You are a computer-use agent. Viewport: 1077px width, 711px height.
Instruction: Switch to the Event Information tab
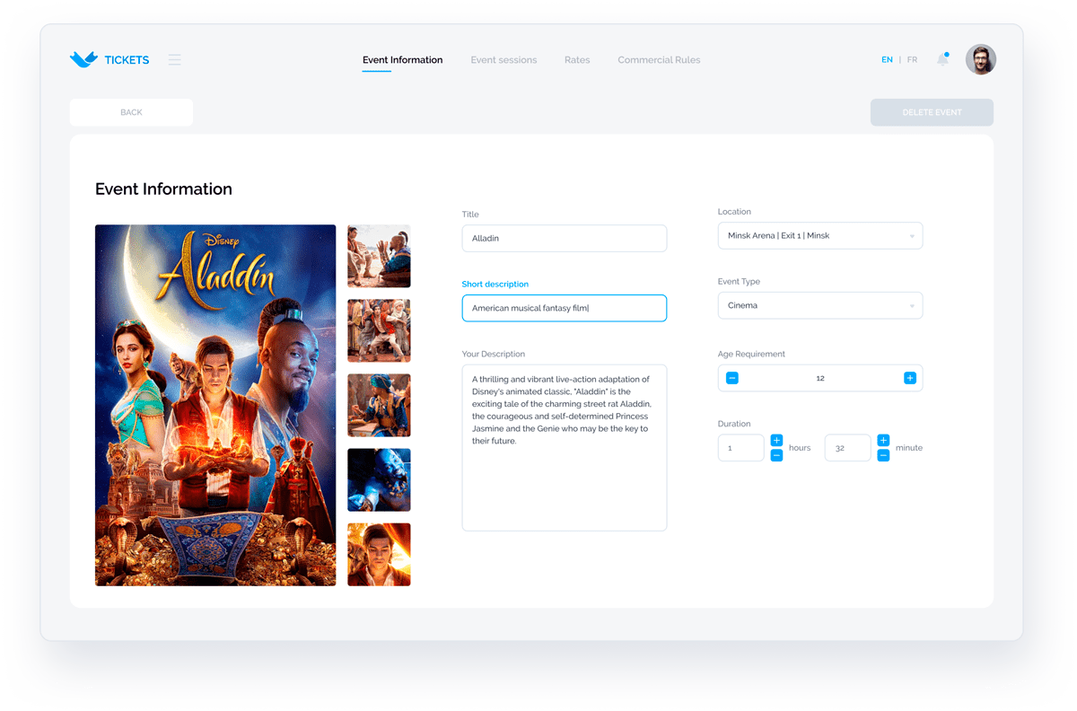402,60
